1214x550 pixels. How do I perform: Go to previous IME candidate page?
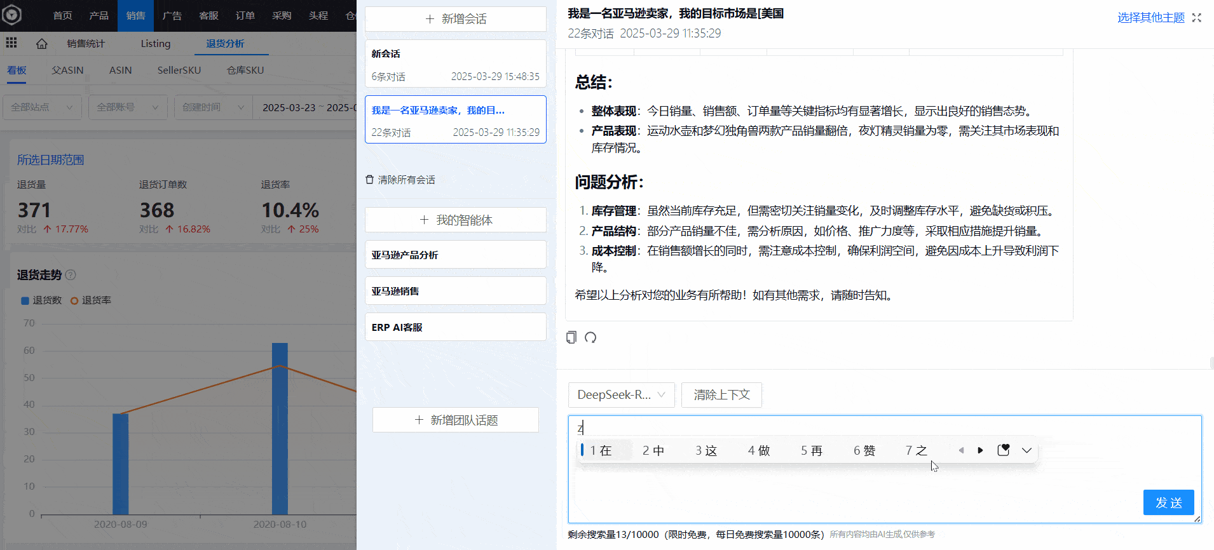click(x=961, y=450)
